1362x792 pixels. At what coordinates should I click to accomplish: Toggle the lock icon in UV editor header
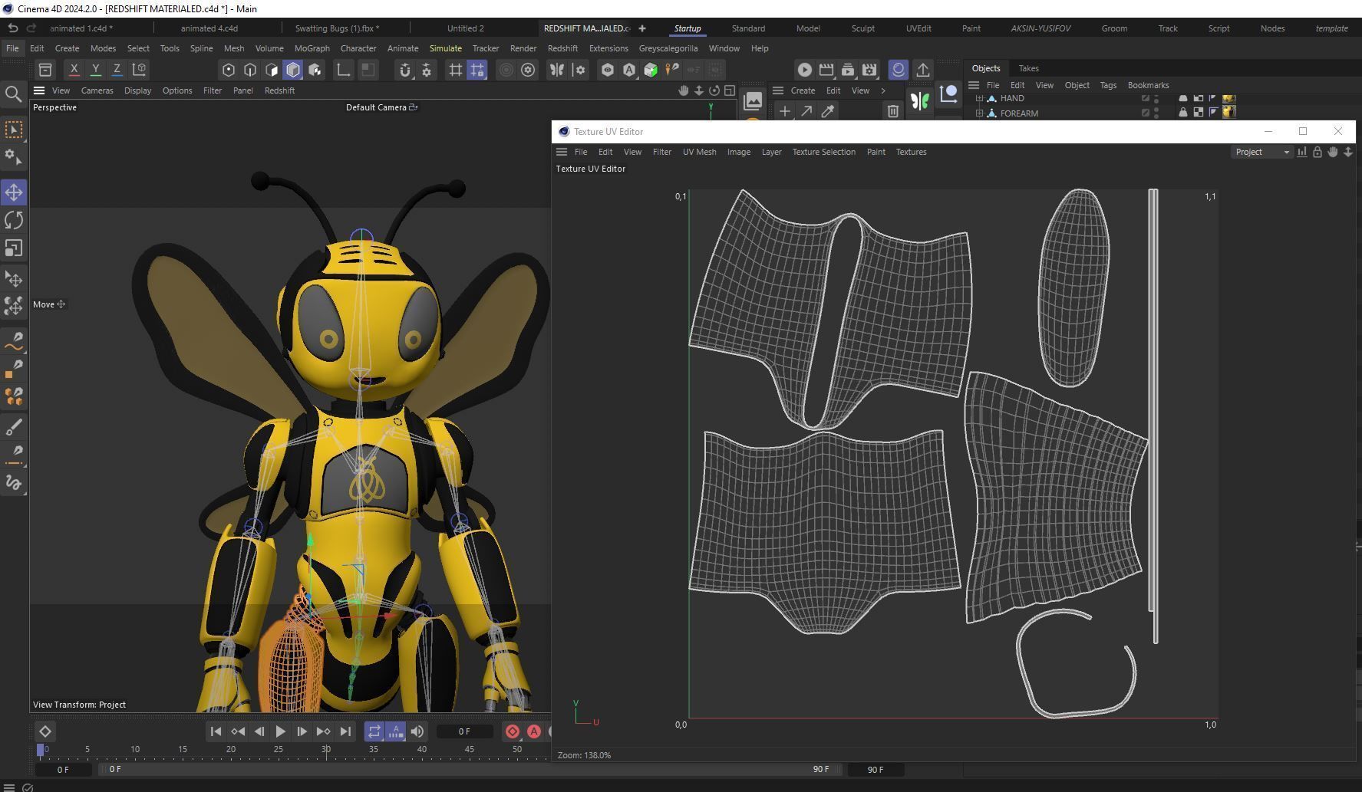[1317, 152]
